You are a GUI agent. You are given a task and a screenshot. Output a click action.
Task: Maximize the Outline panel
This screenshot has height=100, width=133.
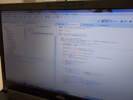pos(52,24)
